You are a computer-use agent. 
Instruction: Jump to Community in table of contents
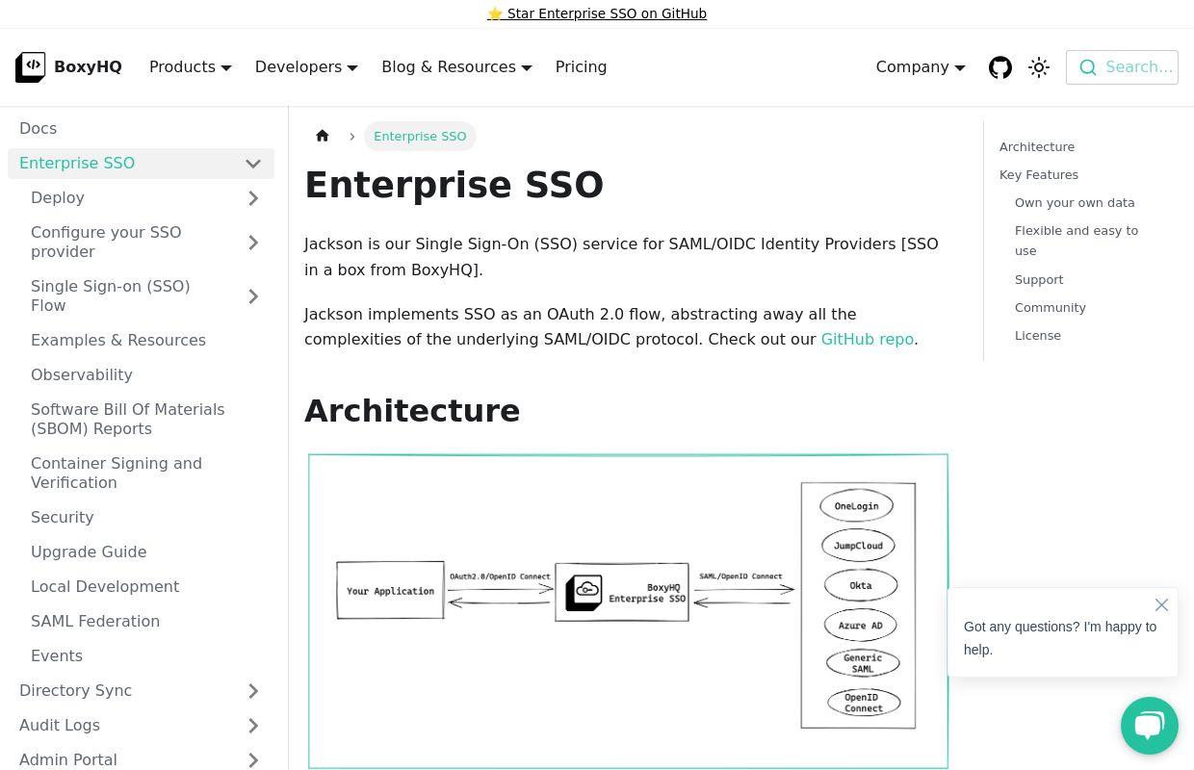click(x=1051, y=308)
